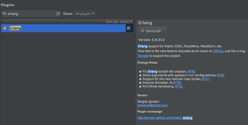Open issue #765 link
Image resolution: width=248 pixels, height=125 pixels.
point(192,72)
